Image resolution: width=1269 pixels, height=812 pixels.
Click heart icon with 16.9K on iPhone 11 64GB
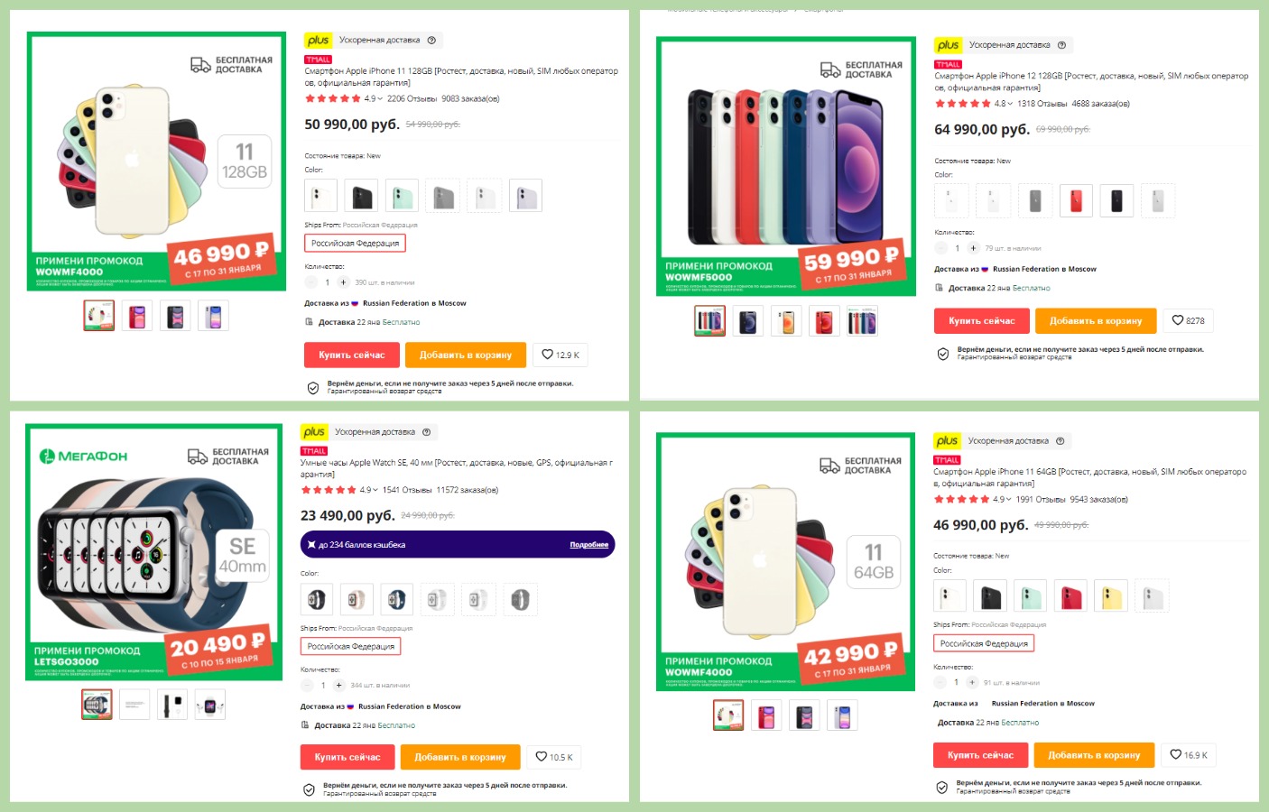pyautogui.click(x=1189, y=755)
